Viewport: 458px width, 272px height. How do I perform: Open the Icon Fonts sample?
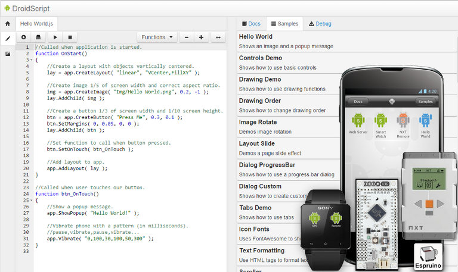tap(269, 233)
